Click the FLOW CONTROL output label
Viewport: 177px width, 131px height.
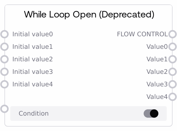(x=142, y=34)
